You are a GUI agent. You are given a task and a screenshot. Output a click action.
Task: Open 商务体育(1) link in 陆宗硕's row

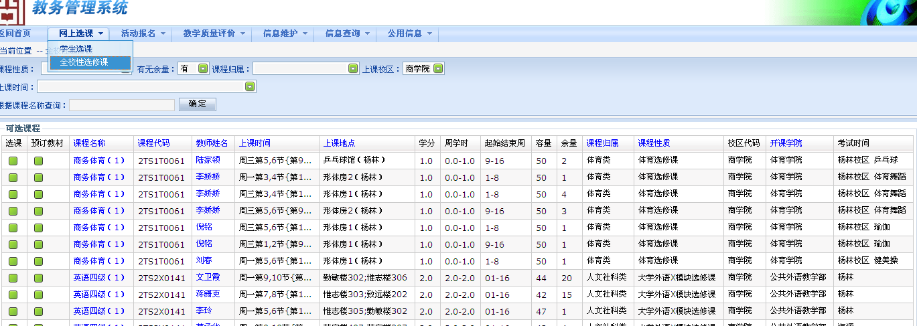click(99, 161)
